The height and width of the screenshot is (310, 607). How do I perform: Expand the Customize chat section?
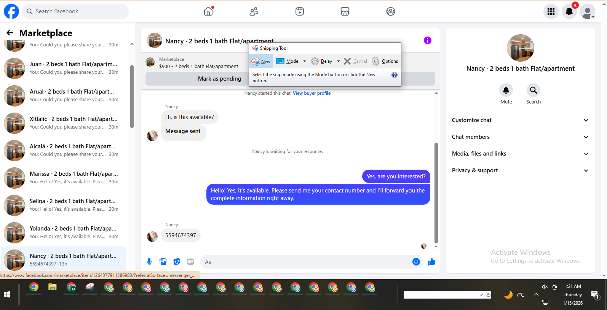coord(520,120)
